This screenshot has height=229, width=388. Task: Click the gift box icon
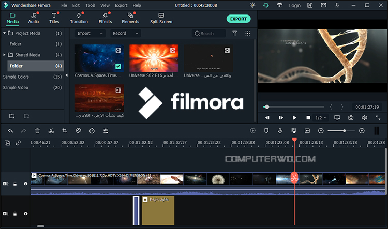pyautogui.click(x=279, y=5)
